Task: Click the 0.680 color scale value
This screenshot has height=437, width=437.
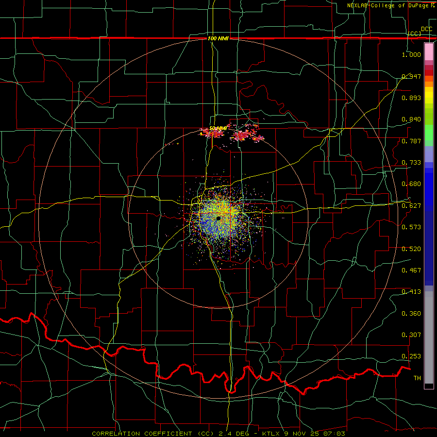Action: pos(411,184)
